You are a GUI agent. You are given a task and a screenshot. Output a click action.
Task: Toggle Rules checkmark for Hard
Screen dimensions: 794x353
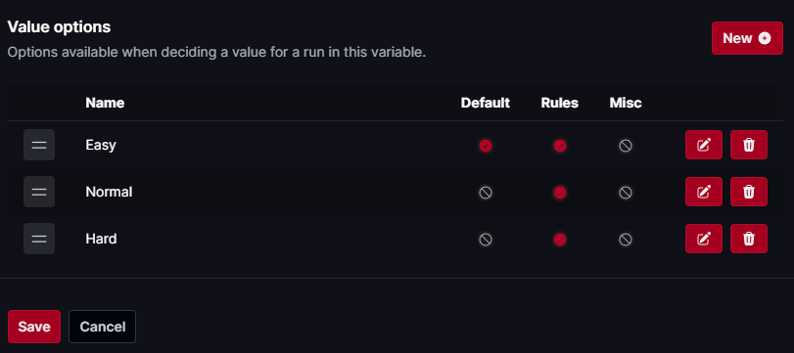click(560, 240)
